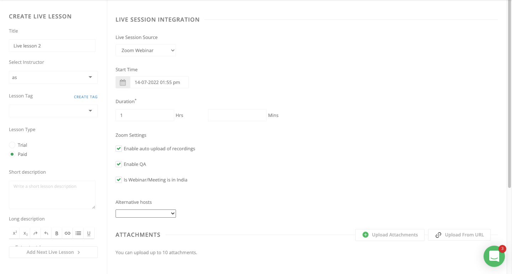Click the subscript formatting icon
The width and height of the screenshot is (512, 274).
(x=25, y=233)
